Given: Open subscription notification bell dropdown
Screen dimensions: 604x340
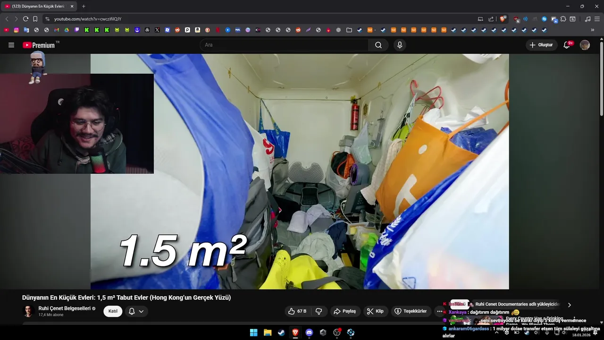Looking at the screenshot, I should pyautogui.click(x=136, y=311).
